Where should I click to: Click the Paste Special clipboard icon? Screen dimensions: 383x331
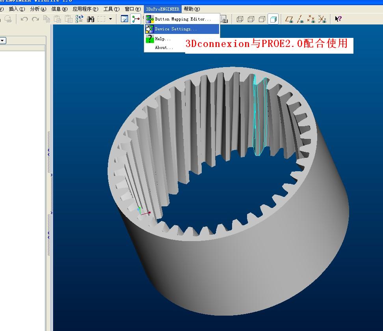69,19
